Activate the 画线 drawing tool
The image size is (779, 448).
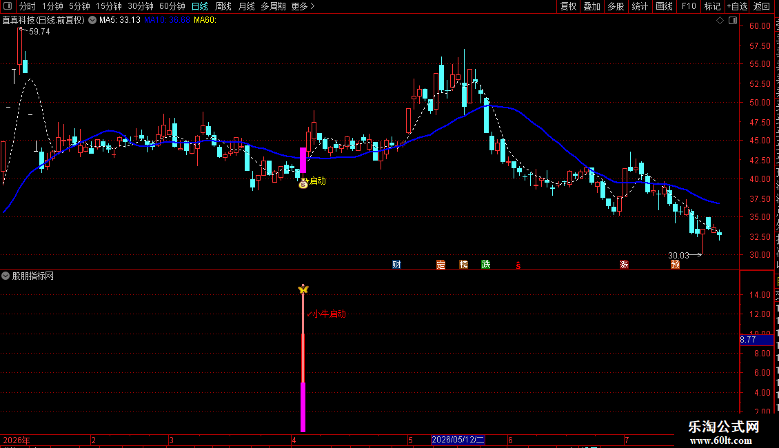point(665,6)
